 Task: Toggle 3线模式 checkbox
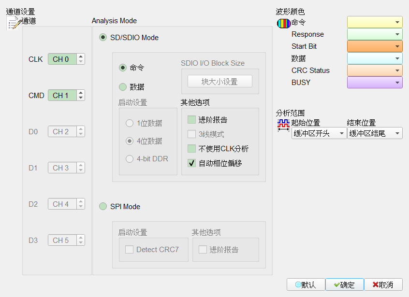click(192, 134)
